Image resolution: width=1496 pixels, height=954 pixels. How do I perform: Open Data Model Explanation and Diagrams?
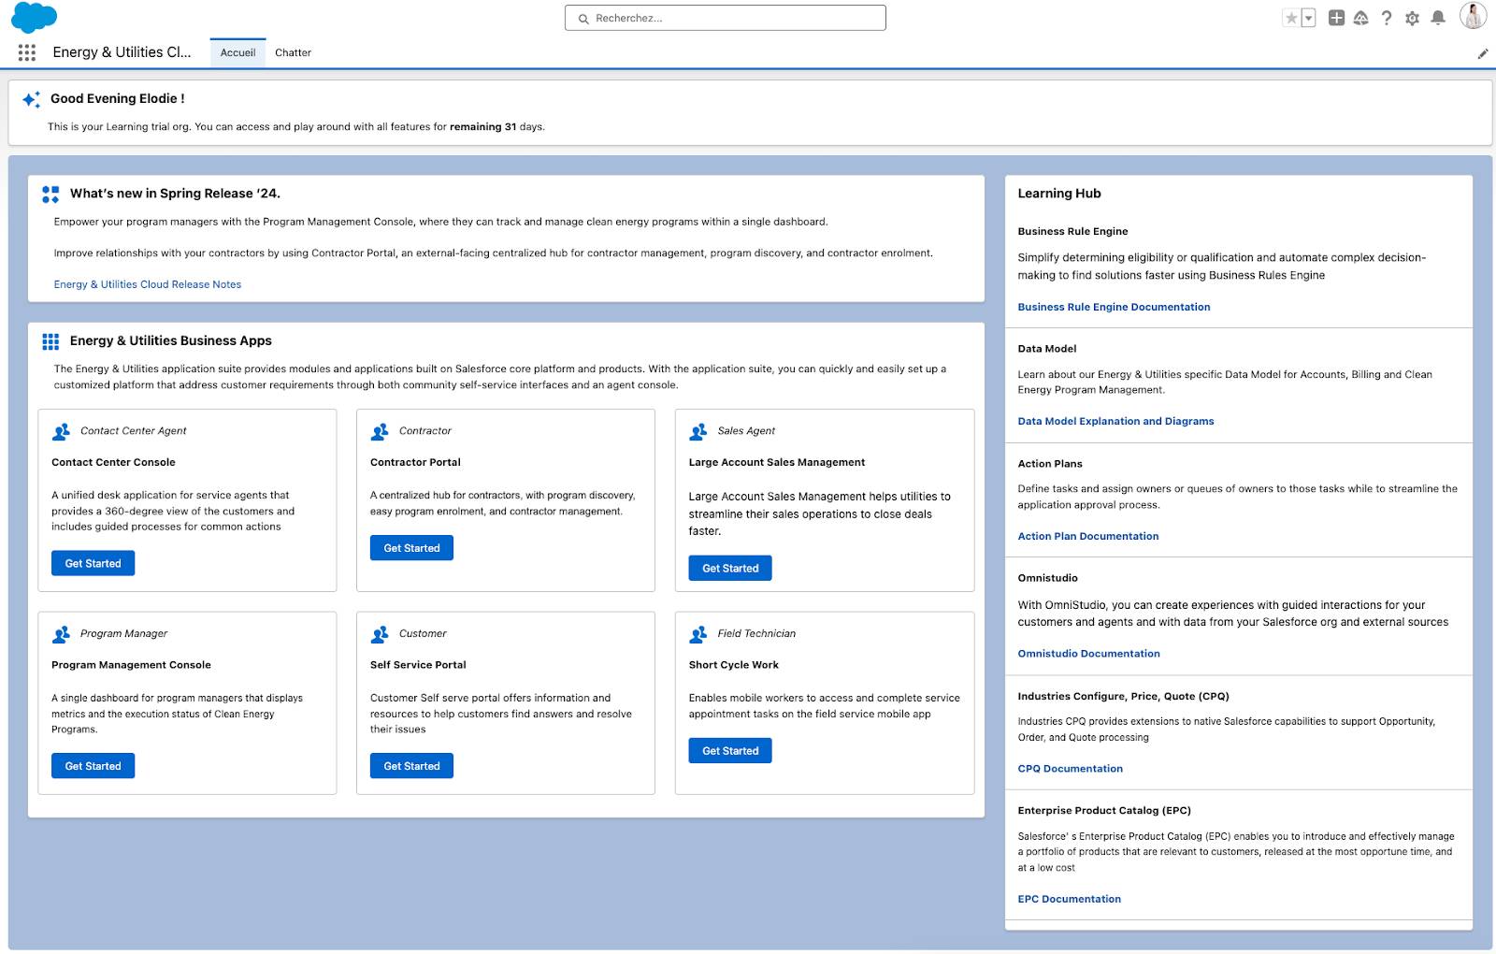(1115, 421)
